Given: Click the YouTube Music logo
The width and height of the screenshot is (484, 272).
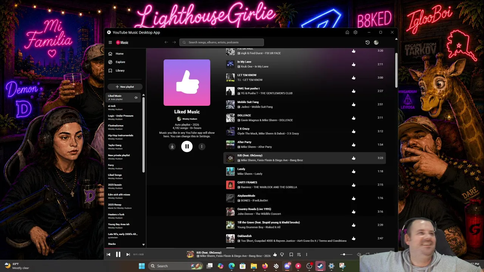Looking at the screenshot, I should (x=122, y=43).
